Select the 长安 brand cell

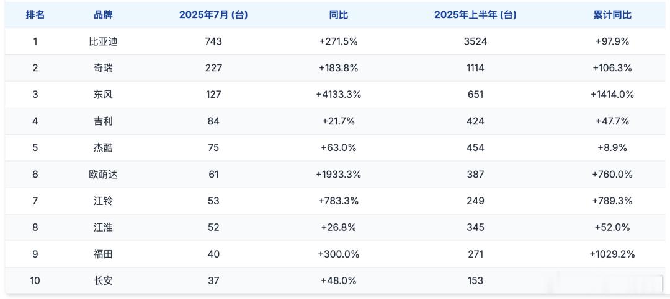(103, 280)
